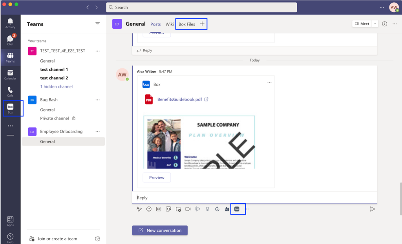
Task: Send Praise badge from toolbar
Action: pyautogui.click(x=207, y=209)
